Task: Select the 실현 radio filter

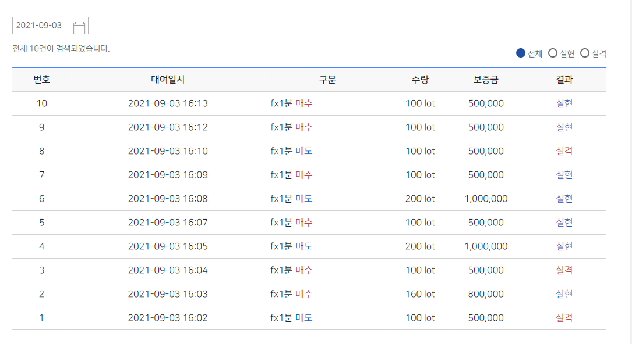Action: (553, 53)
